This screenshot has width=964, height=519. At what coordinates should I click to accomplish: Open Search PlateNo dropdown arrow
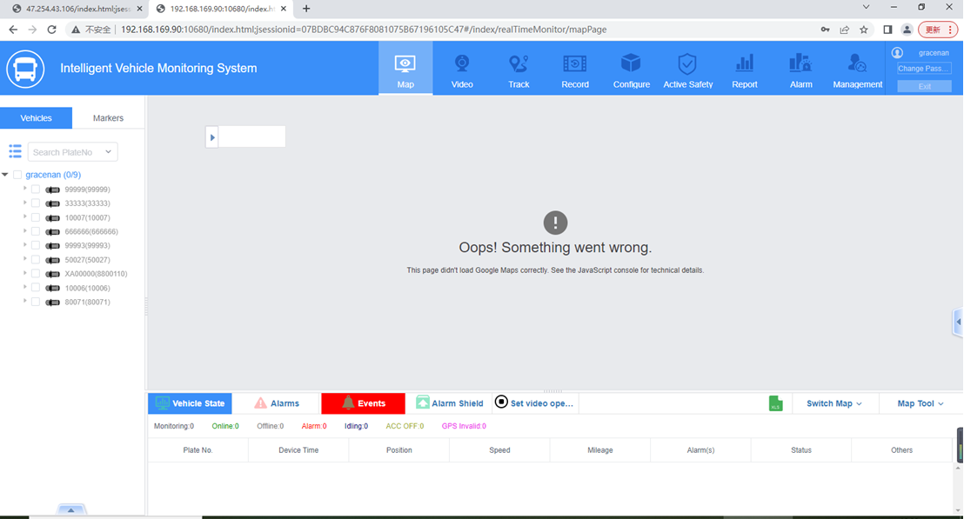(108, 152)
